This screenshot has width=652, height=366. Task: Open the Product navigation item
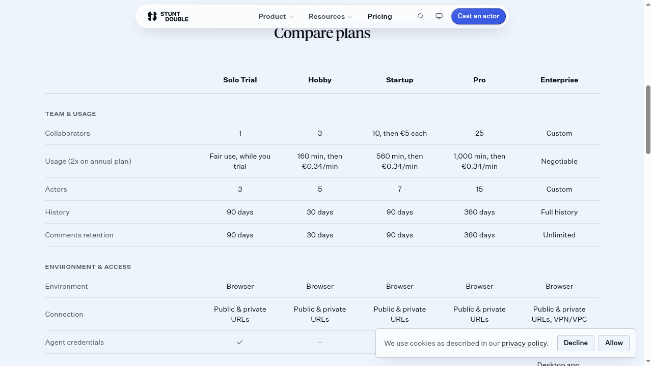[x=276, y=16]
